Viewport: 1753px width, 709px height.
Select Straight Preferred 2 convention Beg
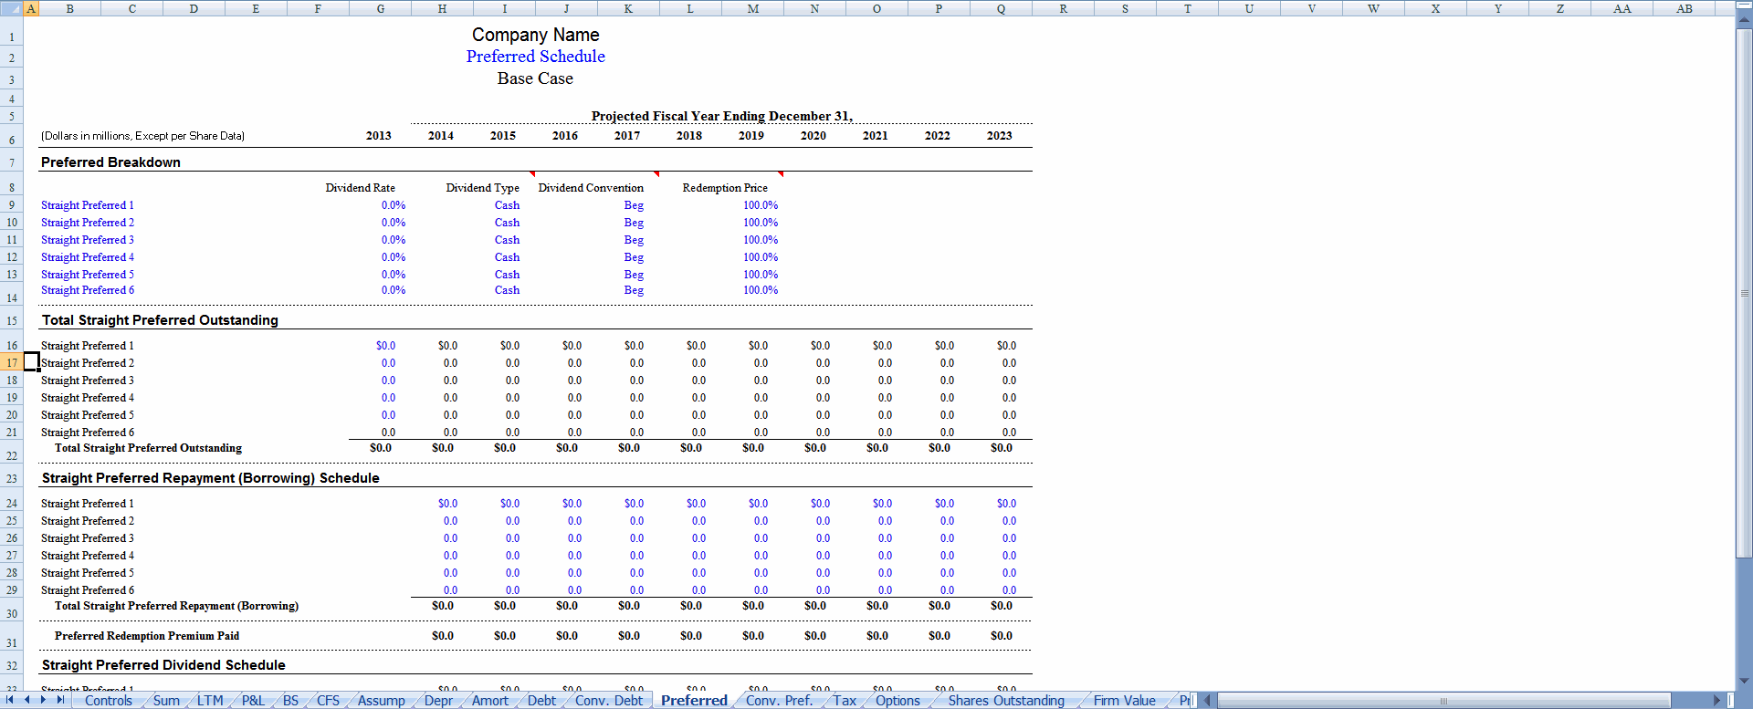[x=634, y=223]
